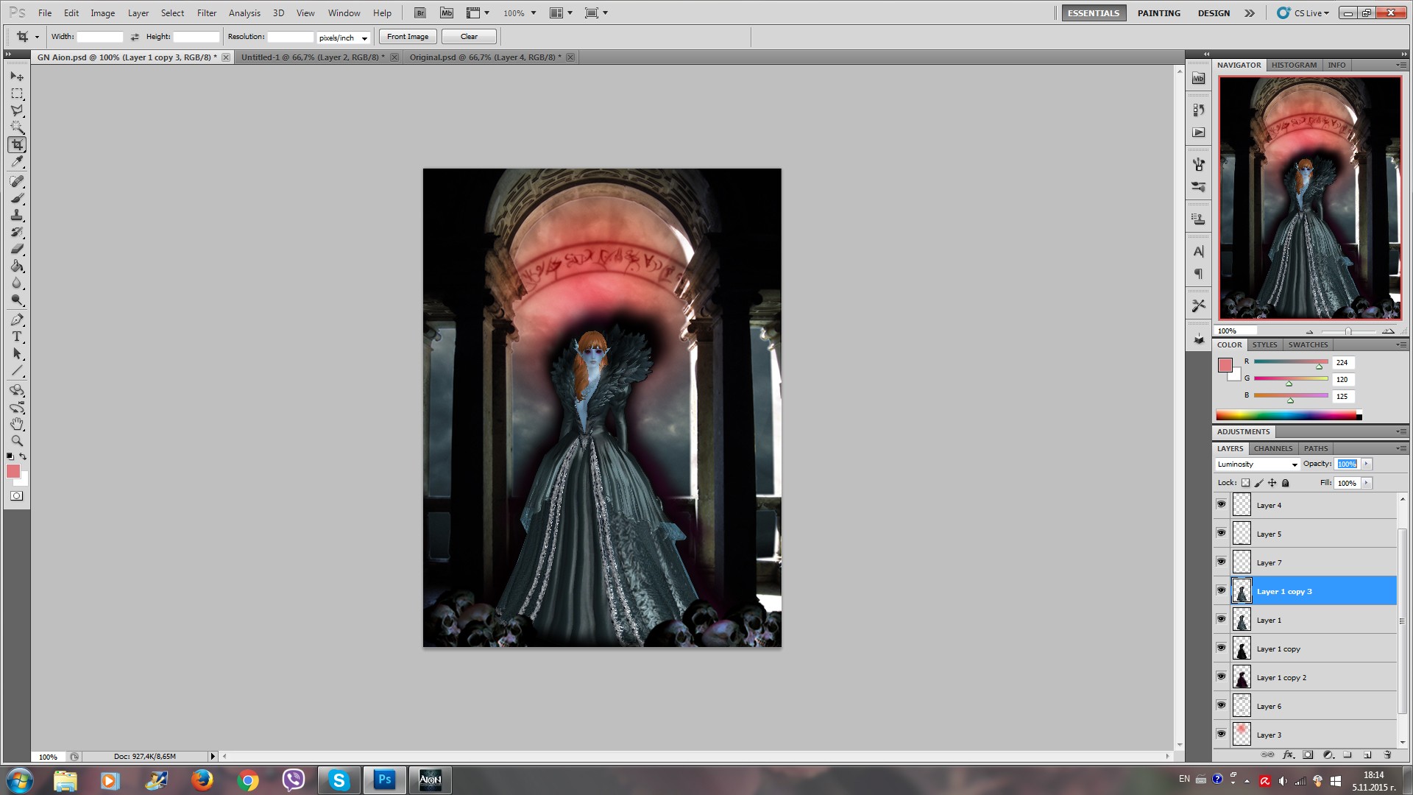Toggle visibility of Layer 6
The image size is (1413, 795).
[x=1222, y=705]
